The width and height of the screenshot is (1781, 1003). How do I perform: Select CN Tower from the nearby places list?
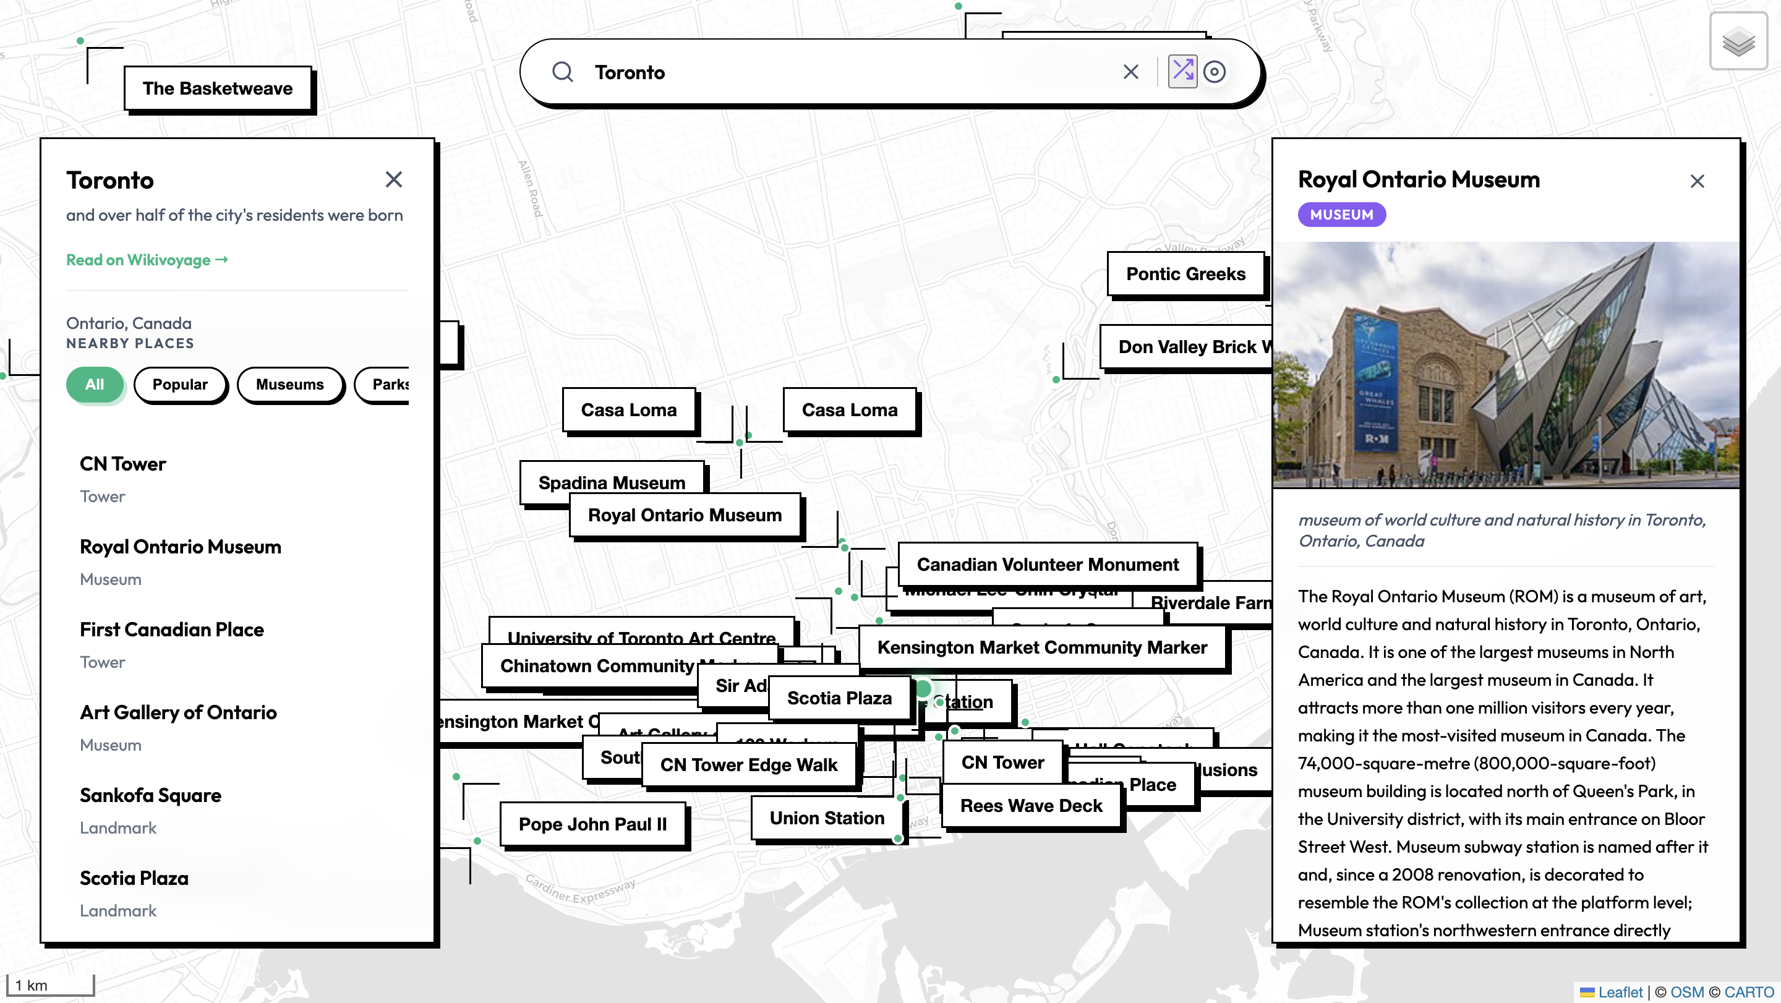click(123, 463)
